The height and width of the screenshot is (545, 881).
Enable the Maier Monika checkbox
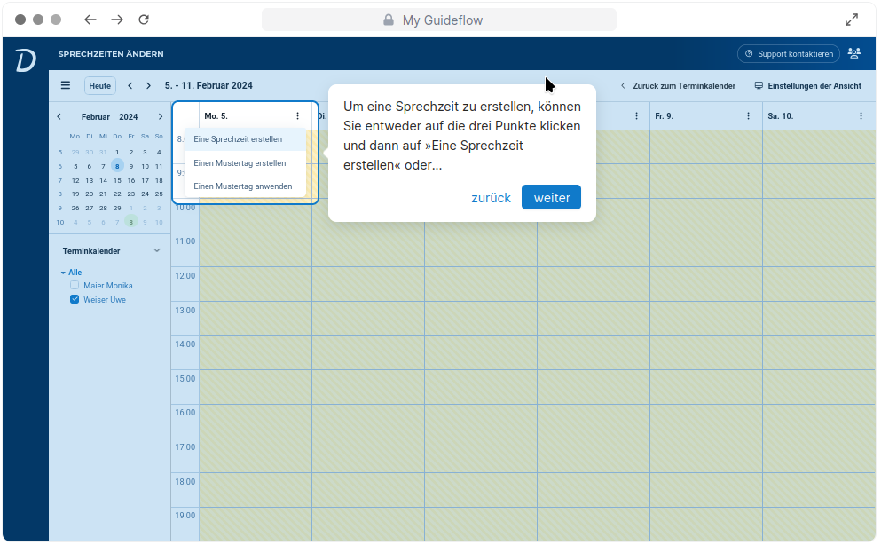pos(75,286)
